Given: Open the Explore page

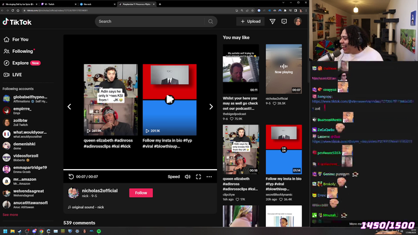Looking at the screenshot, I should coord(22,63).
